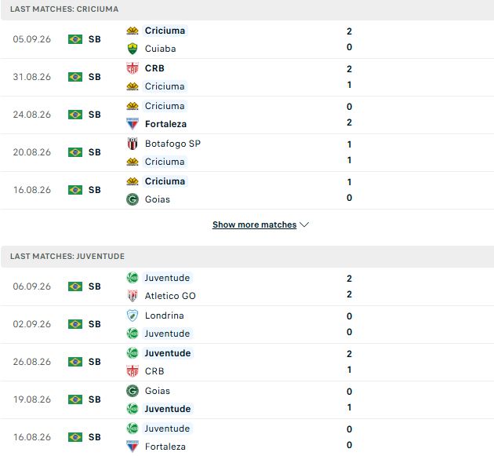Open the Criciuma team name against Cuiaba

click(x=165, y=31)
